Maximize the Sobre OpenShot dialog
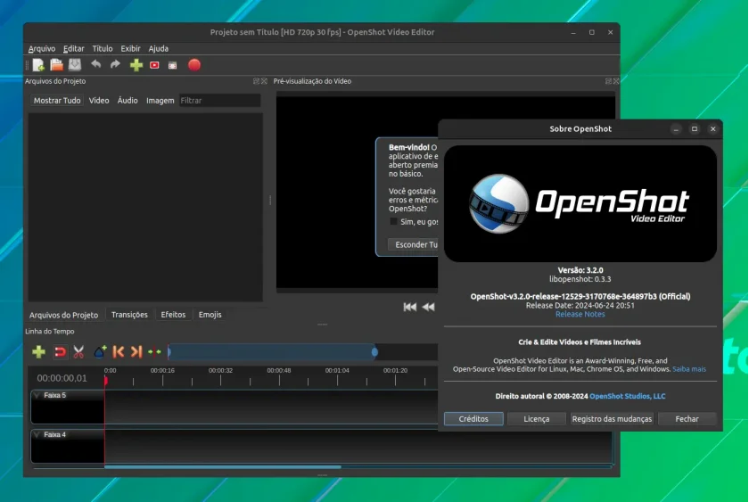Viewport: 749px width, 502px height. coord(695,129)
